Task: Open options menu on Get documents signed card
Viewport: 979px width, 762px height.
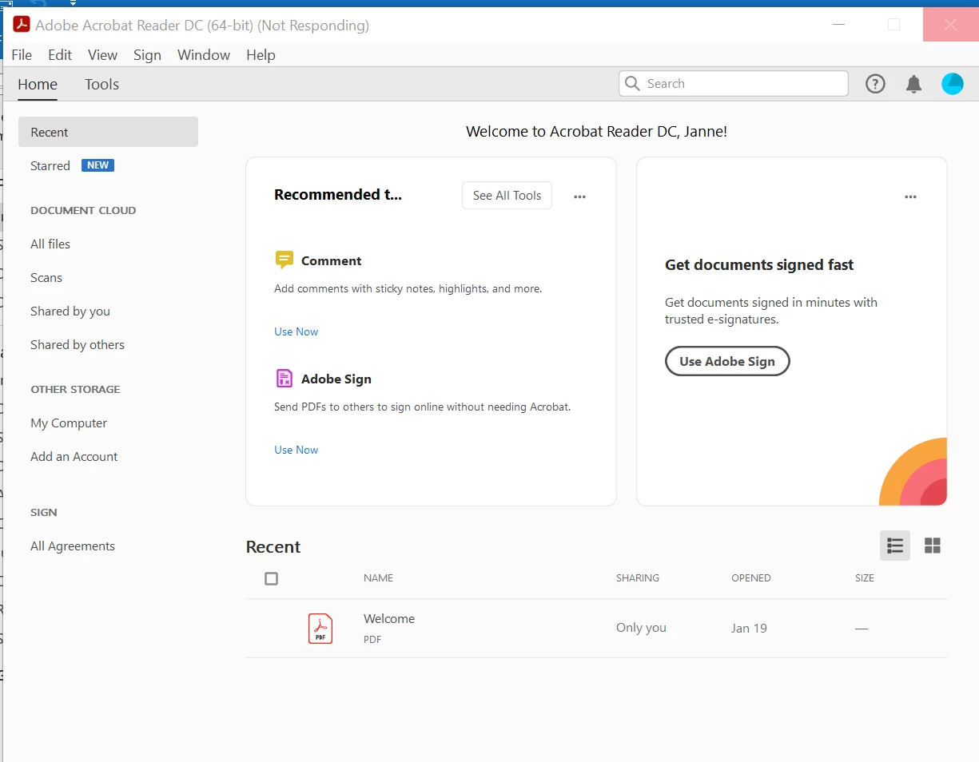Action: pos(910,196)
